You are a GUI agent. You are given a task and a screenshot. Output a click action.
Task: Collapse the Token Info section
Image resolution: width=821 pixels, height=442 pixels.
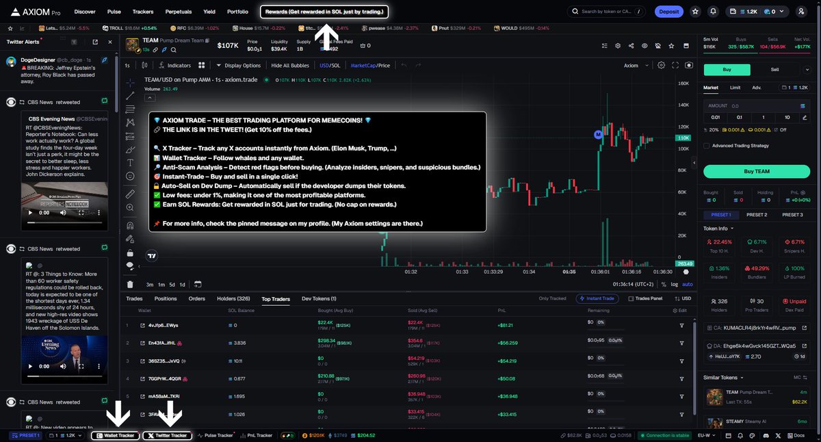click(718, 228)
